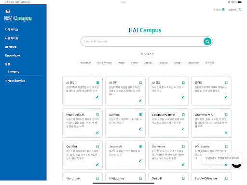Toggle bookmark on AI 튜터 card
Screen dimensions: 247x185
tap(140, 83)
